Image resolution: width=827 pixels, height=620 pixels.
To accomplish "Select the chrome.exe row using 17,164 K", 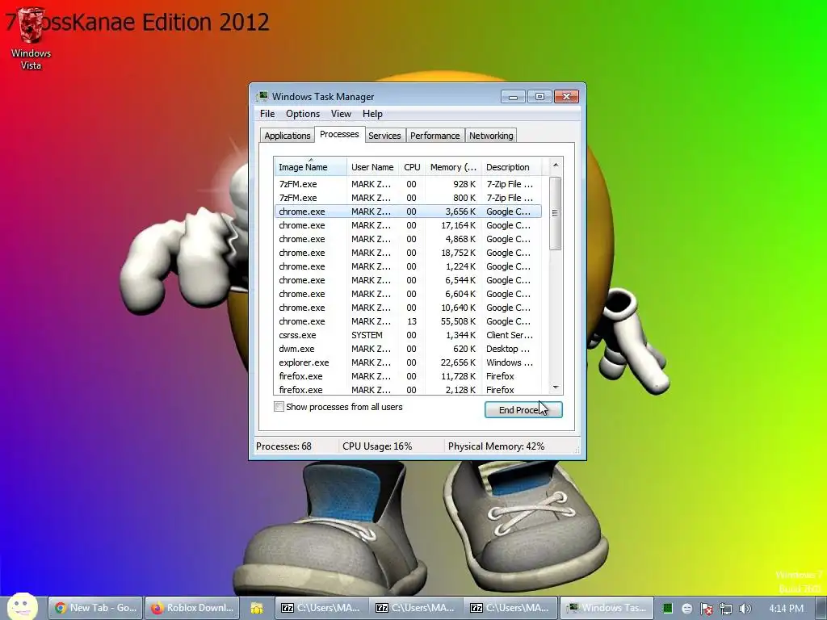I will coord(408,225).
